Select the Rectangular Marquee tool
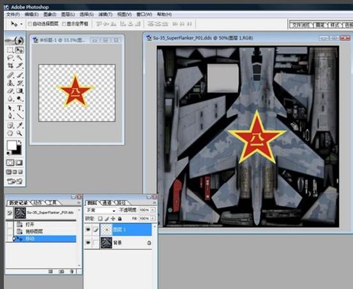 click(x=10, y=50)
